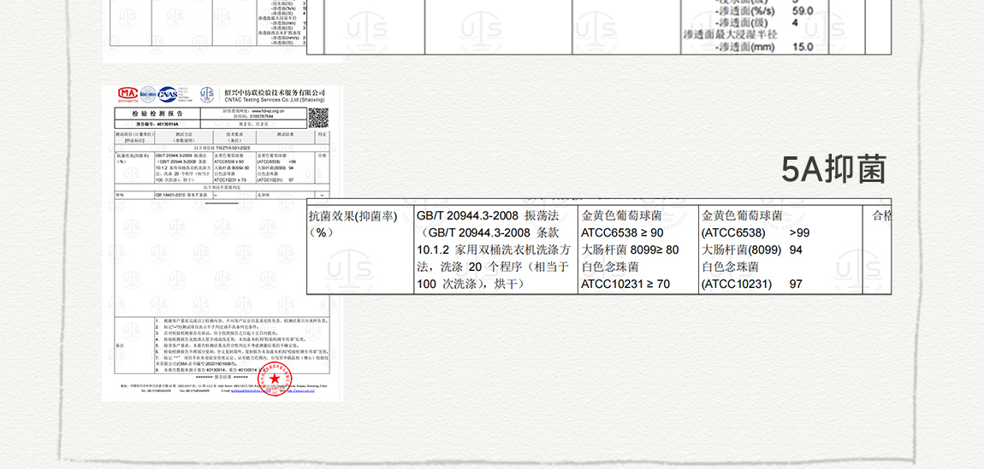The image size is (984, 469).
Task: Click the QR code on the report
Action: point(319,118)
